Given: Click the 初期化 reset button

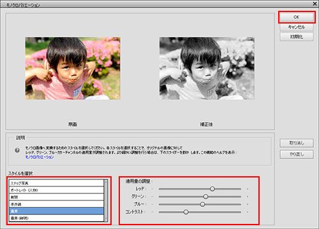Looking at the screenshot, I should point(297,37).
